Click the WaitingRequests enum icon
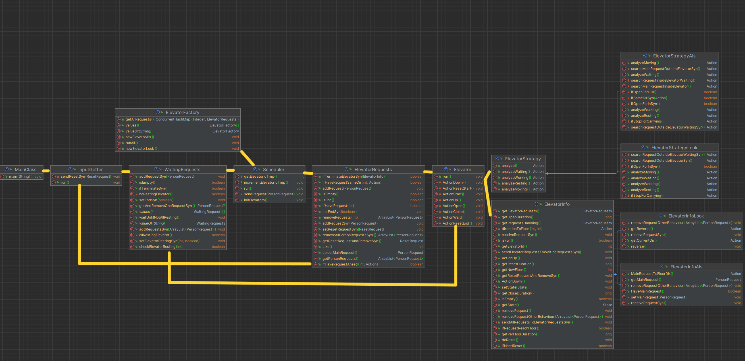Image resolution: width=745 pixels, height=361 pixels. (x=156, y=169)
